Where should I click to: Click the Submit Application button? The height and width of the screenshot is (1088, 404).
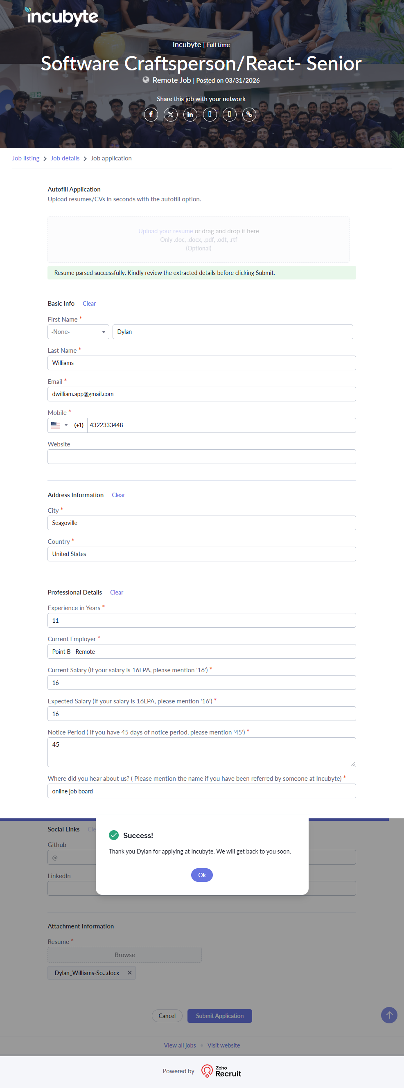tap(220, 1016)
